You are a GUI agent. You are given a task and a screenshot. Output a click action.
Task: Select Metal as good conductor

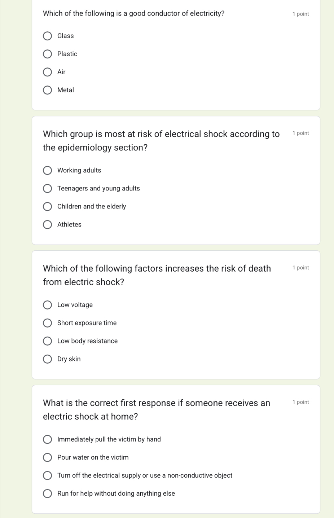point(48,90)
